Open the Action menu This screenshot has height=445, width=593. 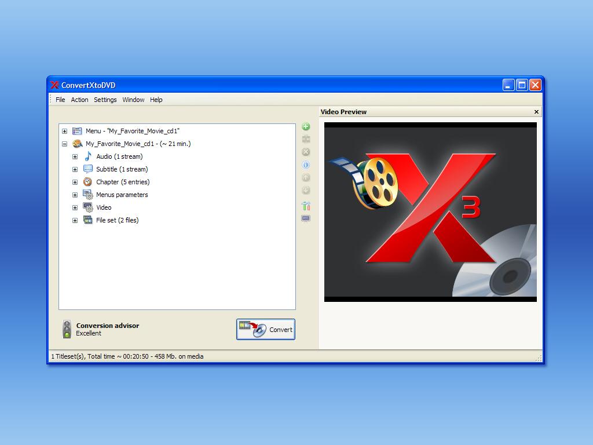pyautogui.click(x=79, y=100)
